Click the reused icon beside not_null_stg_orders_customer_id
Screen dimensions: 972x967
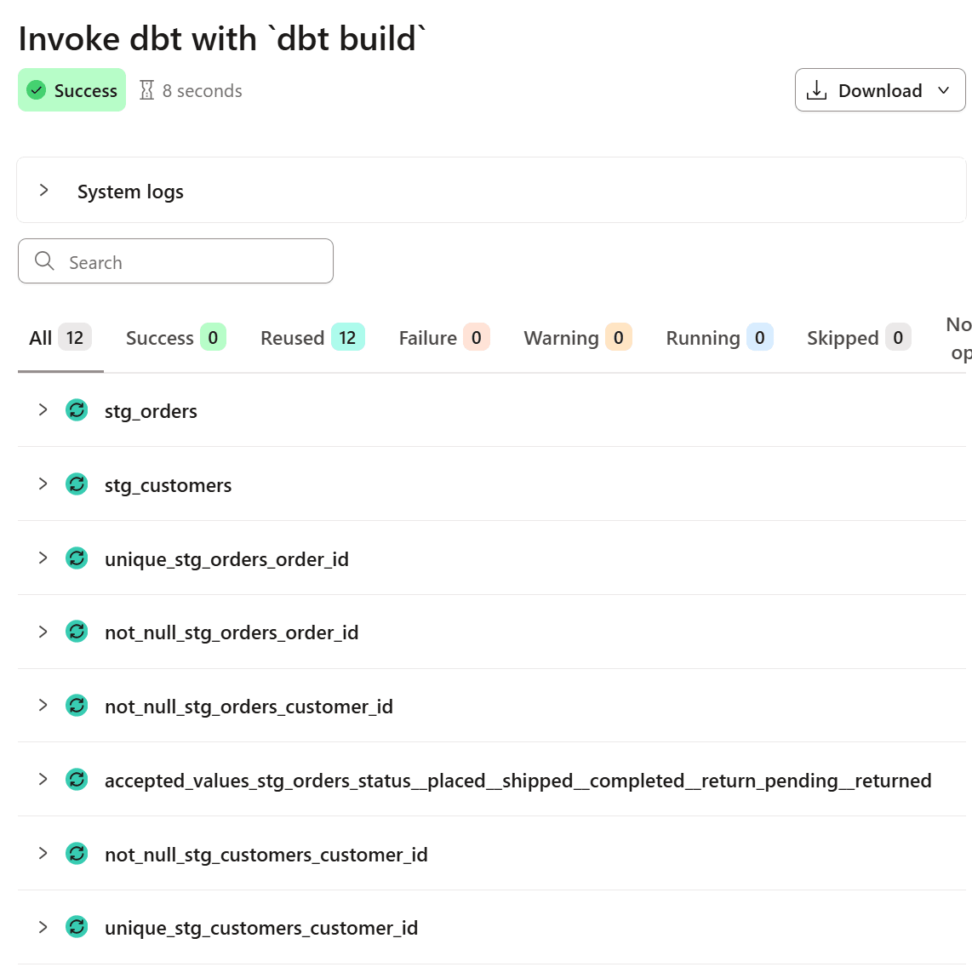[77, 706]
